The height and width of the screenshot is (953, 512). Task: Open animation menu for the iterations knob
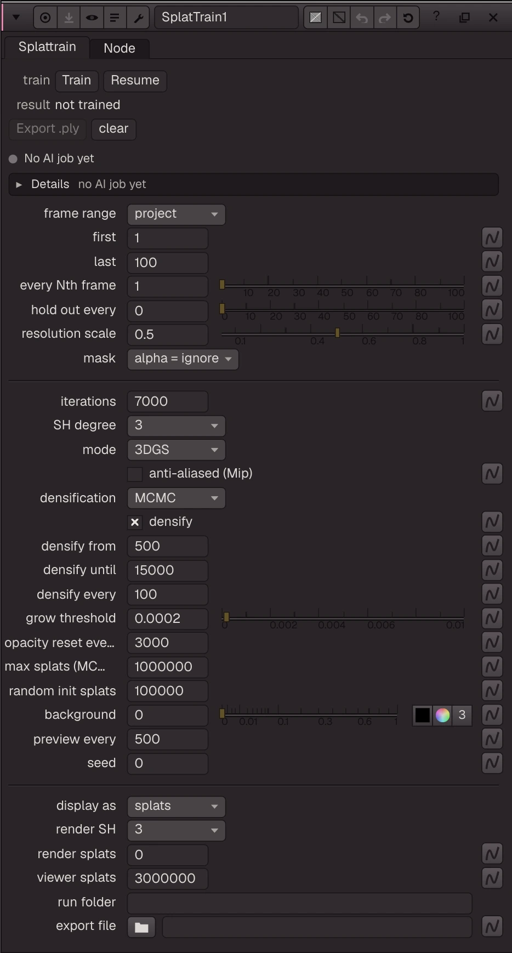click(x=492, y=401)
